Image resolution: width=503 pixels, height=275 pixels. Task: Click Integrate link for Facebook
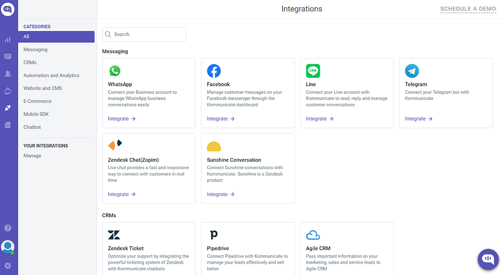point(221,119)
